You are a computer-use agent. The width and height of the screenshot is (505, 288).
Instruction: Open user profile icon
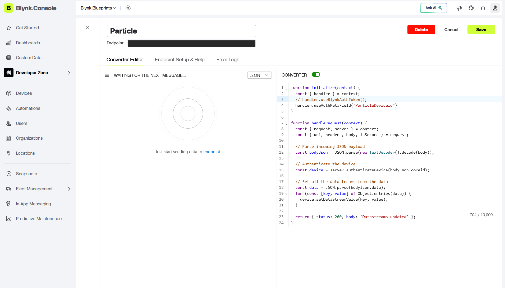495,8
